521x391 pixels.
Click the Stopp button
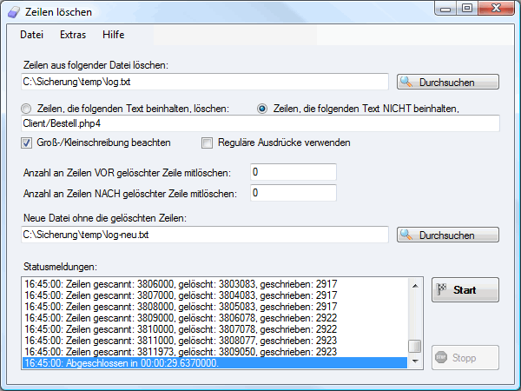pos(465,356)
